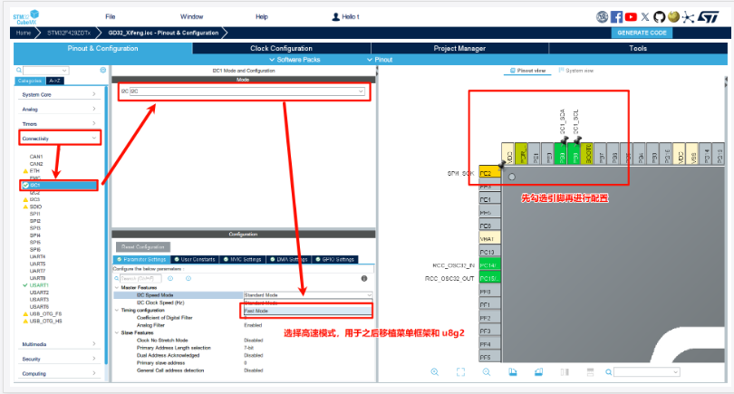
Task: Click the anniversary badge icon in header
Action: 602,17
